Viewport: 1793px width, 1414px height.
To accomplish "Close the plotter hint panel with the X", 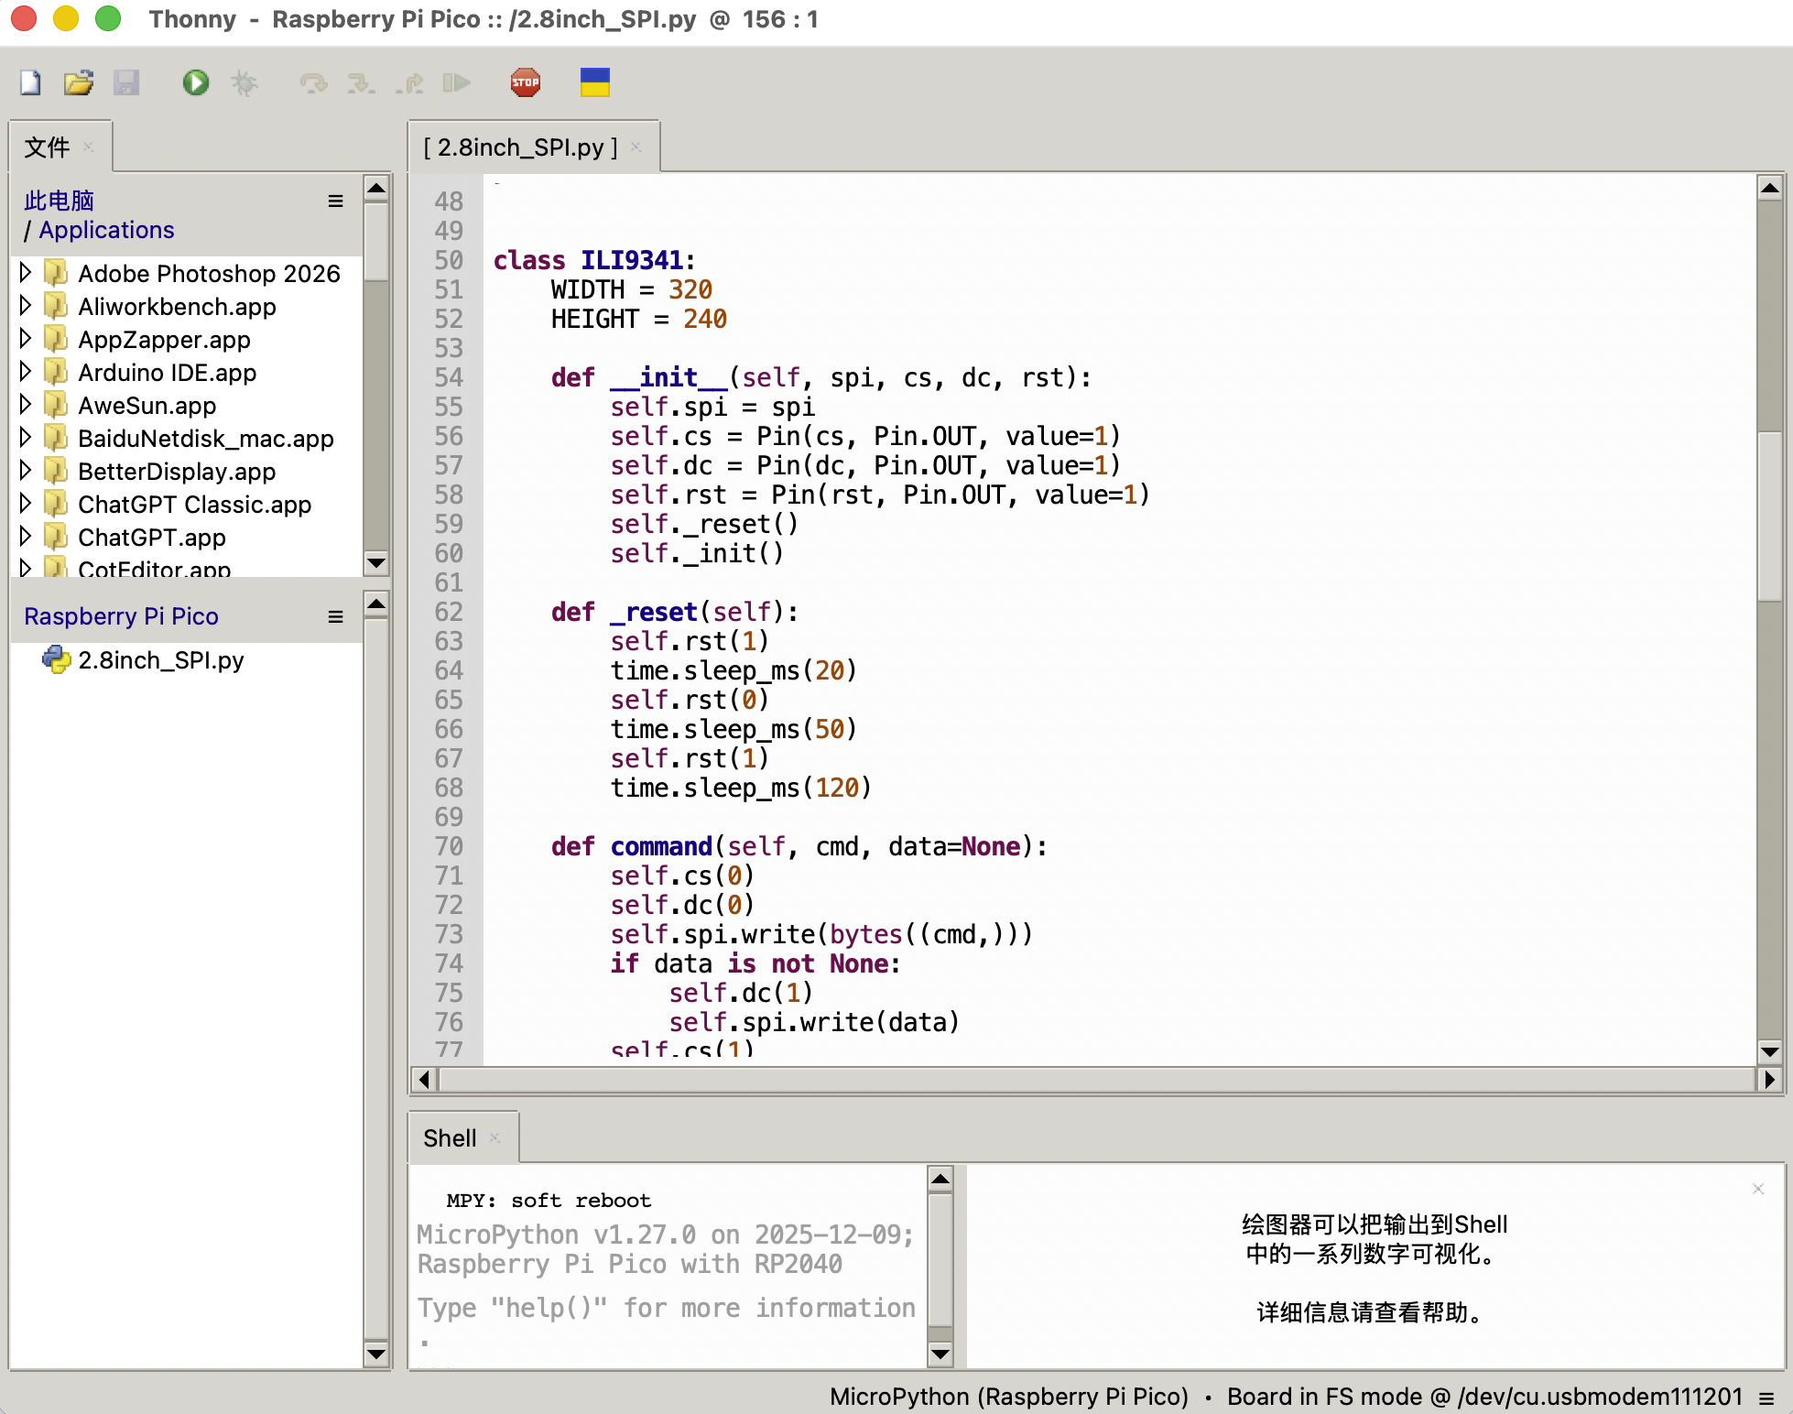I will point(1758,1189).
